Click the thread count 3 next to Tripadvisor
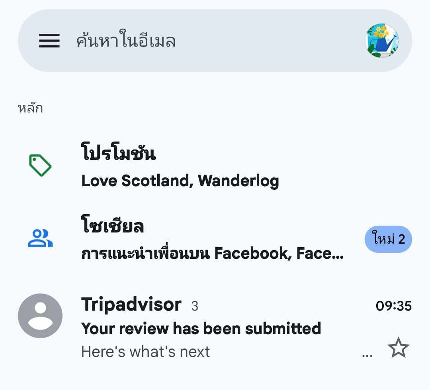The image size is (430, 390). [195, 306]
